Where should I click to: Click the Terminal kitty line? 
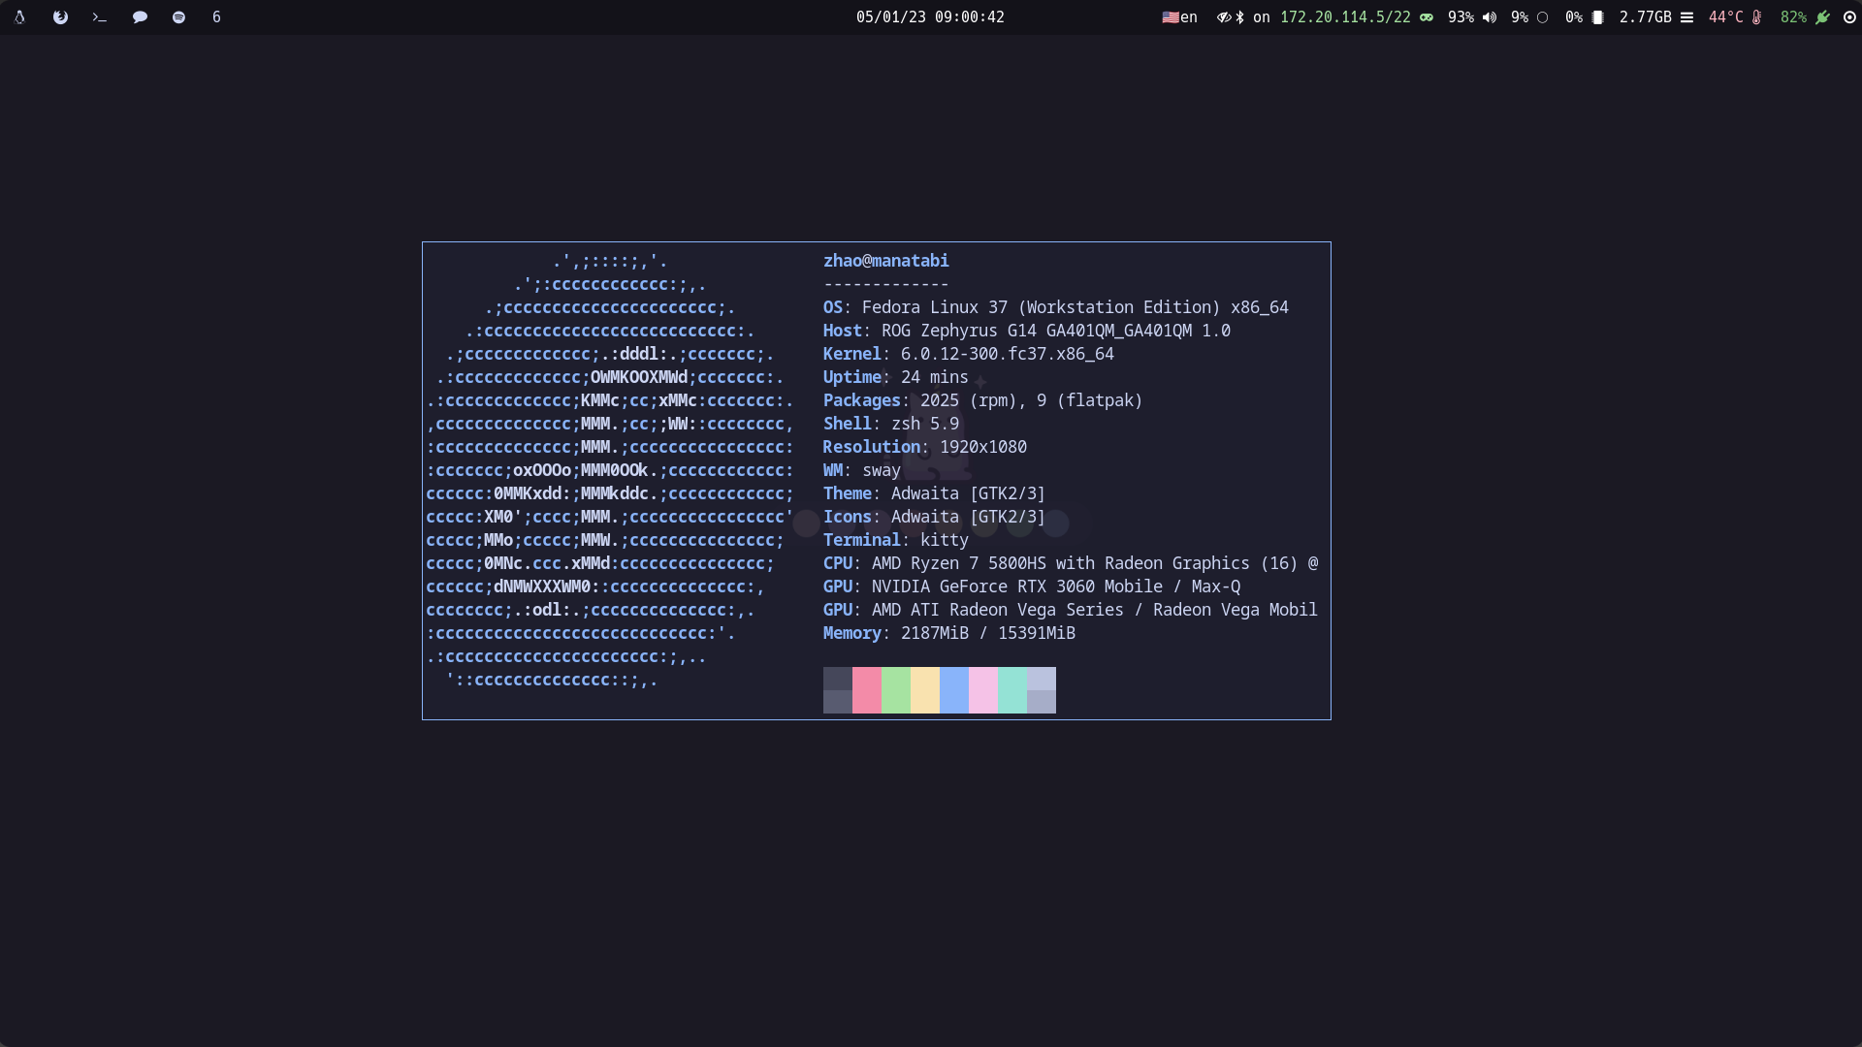pos(896,540)
